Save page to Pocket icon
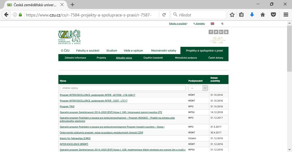The image size is (292, 152). (273, 15)
